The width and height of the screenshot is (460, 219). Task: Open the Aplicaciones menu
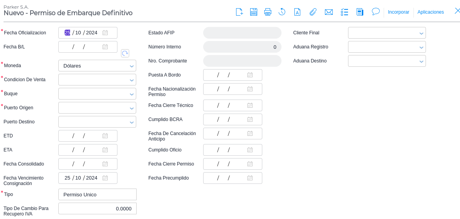tap(431, 12)
